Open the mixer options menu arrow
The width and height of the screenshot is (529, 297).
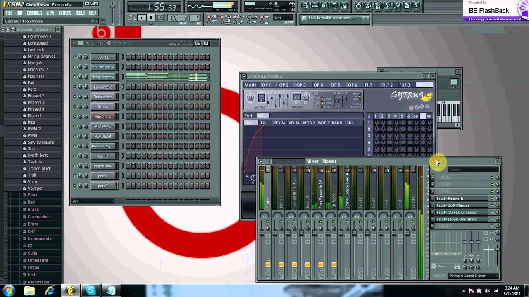point(261,161)
